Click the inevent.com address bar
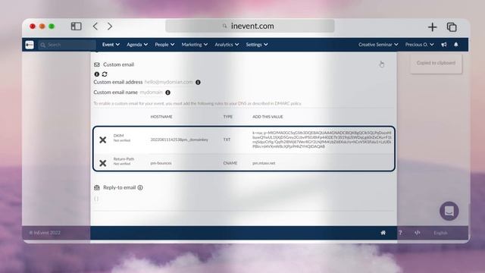This screenshot has width=485, height=273. [250, 26]
